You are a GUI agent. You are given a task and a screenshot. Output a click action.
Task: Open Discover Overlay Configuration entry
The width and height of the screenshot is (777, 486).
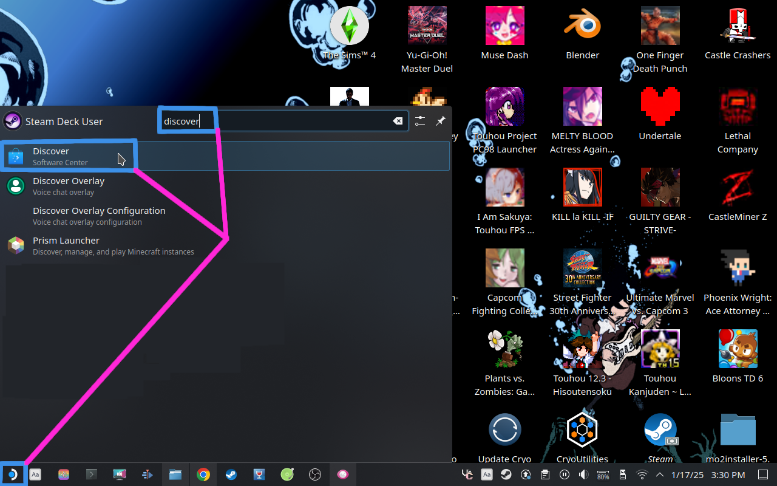click(x=226, y=216)
